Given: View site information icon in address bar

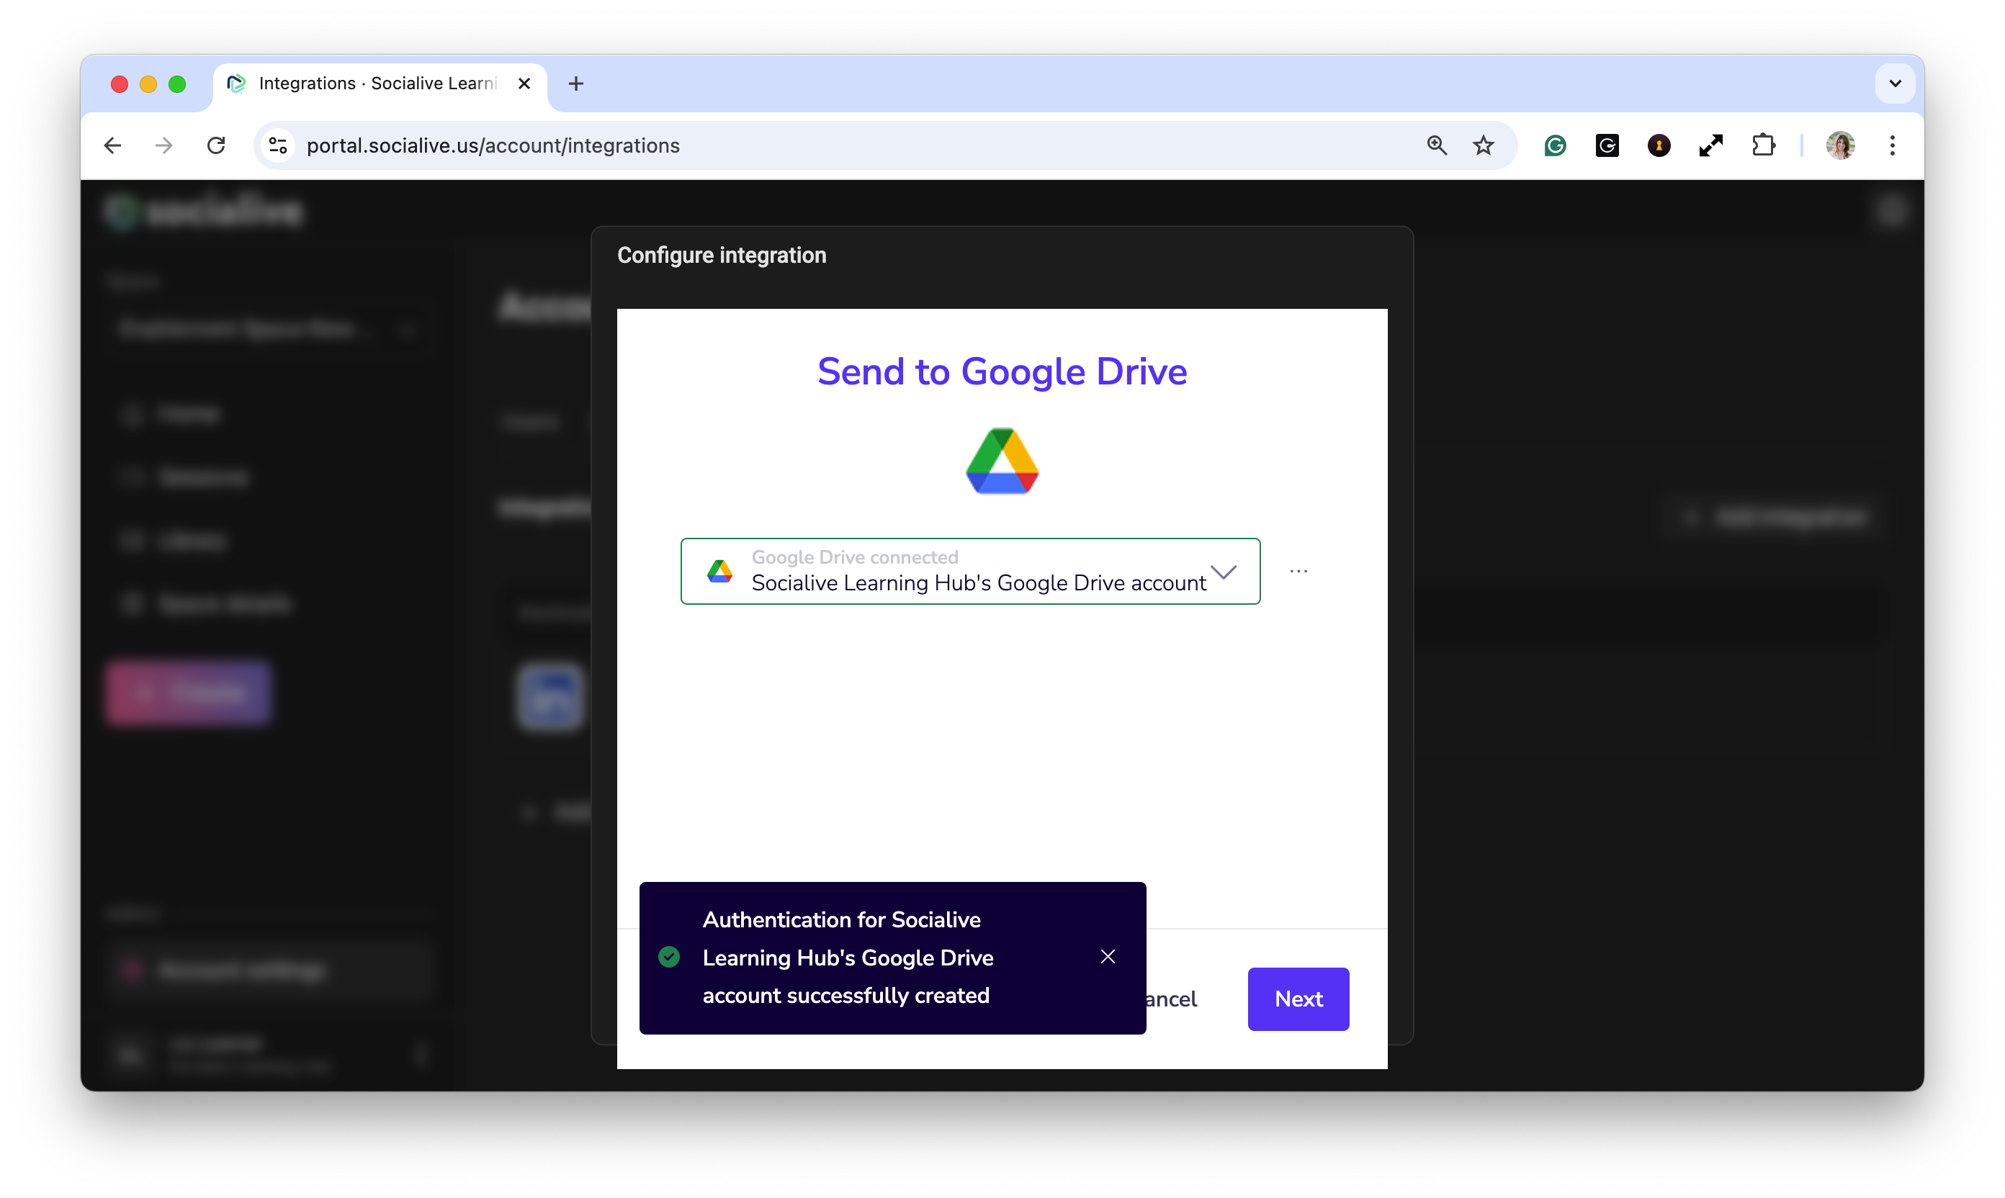Looking at the screenshot, I should point(278,145).
